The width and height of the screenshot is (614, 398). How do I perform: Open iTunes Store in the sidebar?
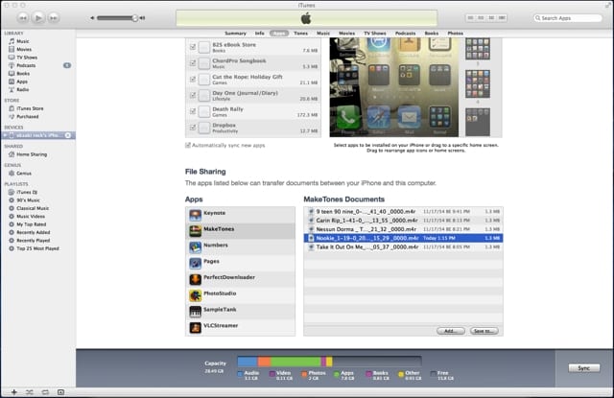coord(30,108)
